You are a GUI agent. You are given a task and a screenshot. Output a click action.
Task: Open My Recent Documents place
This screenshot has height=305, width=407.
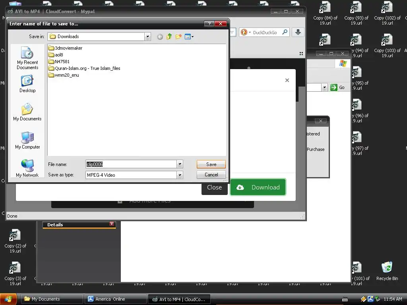27,58
